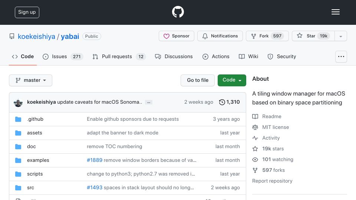Click the MIT license link text
This screenshot has width=356, height=200.
pyautogui.click(x=276, y=127)
